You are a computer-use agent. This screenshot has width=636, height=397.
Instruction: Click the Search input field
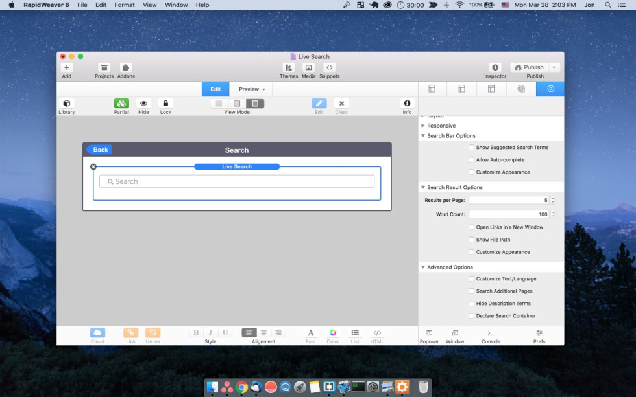237,181
